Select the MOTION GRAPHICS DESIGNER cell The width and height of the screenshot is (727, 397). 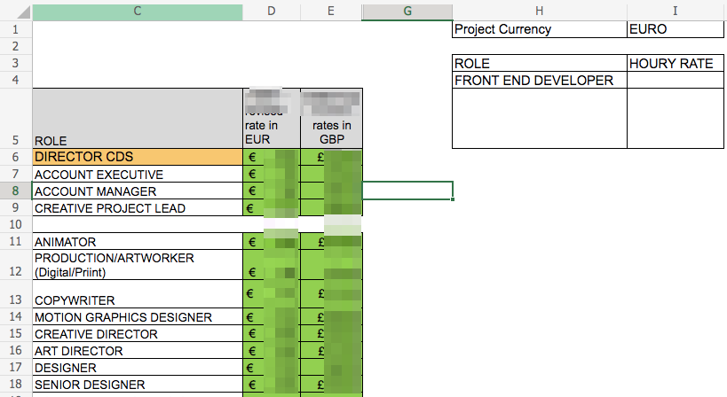(138, 317)
